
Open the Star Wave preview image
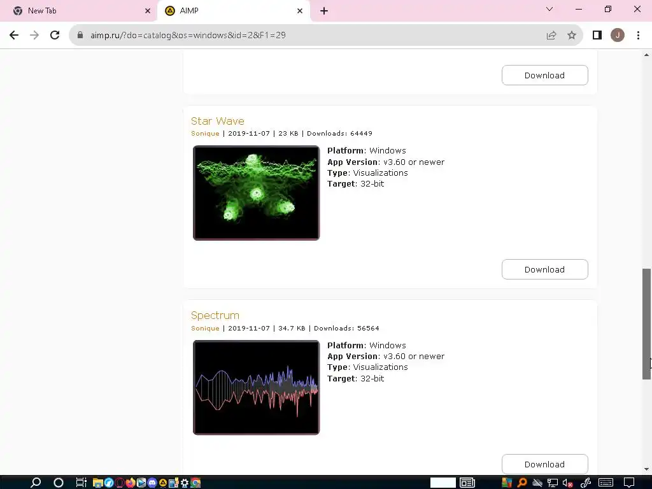tap(256, 193)
